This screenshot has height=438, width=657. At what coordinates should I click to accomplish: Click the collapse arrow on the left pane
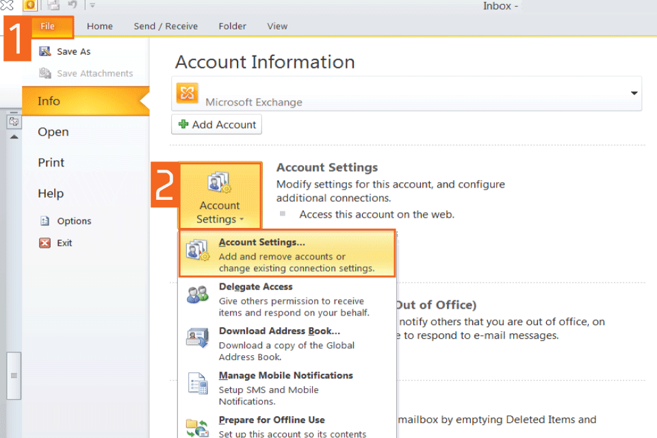point(14,136)
